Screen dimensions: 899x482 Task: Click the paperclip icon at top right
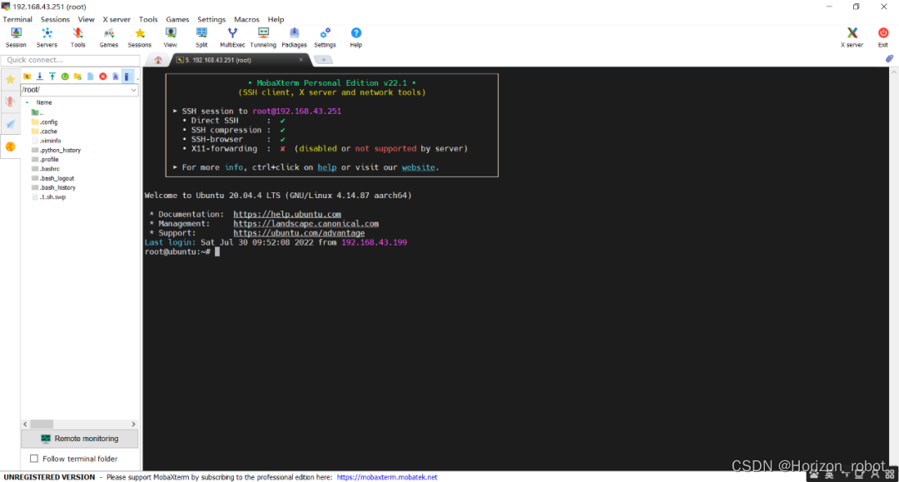pyautogui.click(x=889, y=59)
